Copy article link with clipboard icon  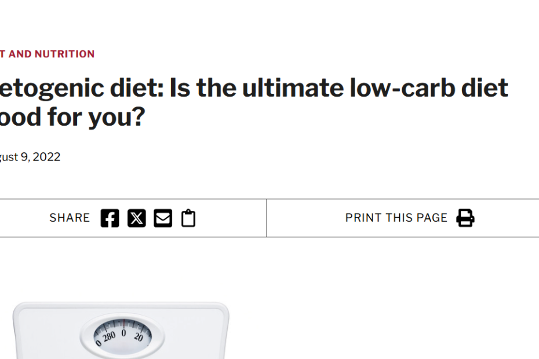(188, 218)
